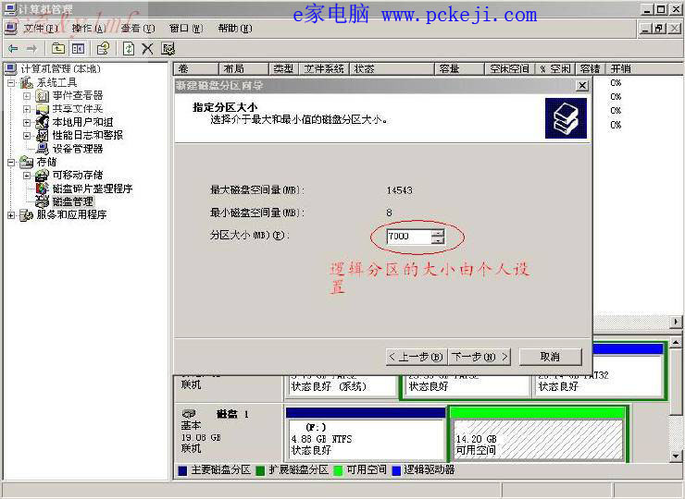Sort by the 状态 column header

[392, 69]
